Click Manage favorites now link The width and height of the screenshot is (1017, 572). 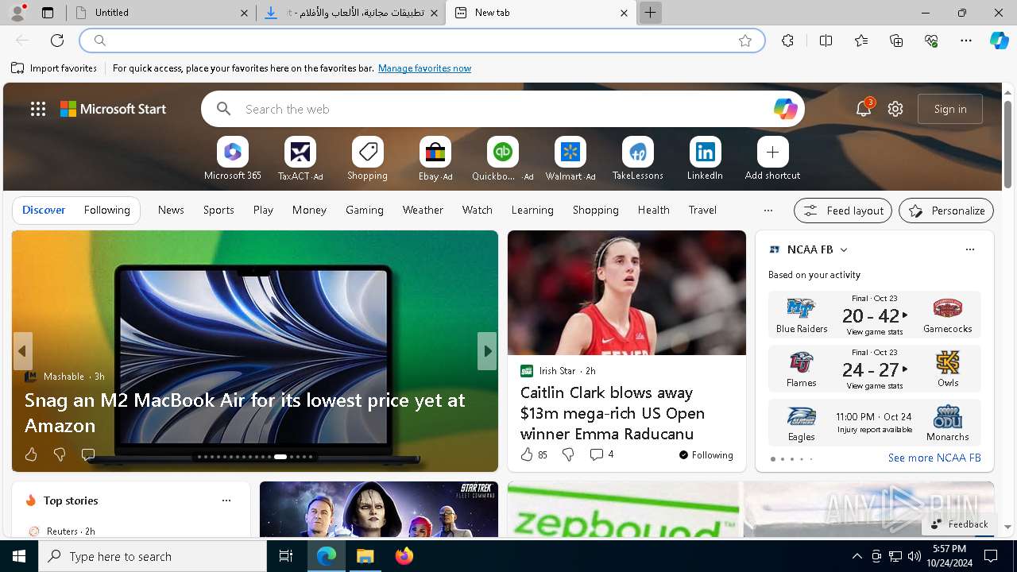point(424,68)
